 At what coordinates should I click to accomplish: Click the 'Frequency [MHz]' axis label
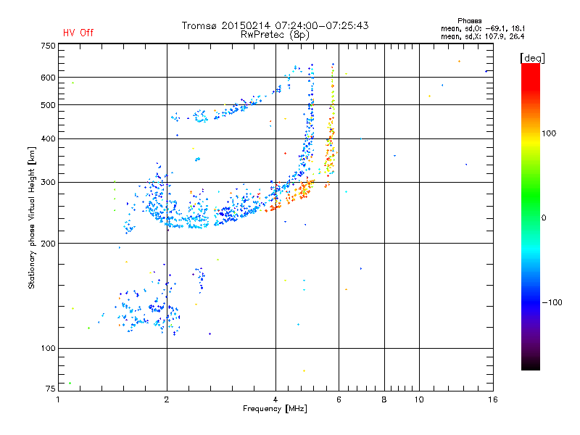click(275, 409)
